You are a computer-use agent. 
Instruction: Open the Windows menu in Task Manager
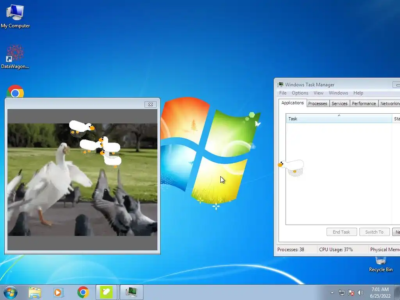[x=338, y=93]
